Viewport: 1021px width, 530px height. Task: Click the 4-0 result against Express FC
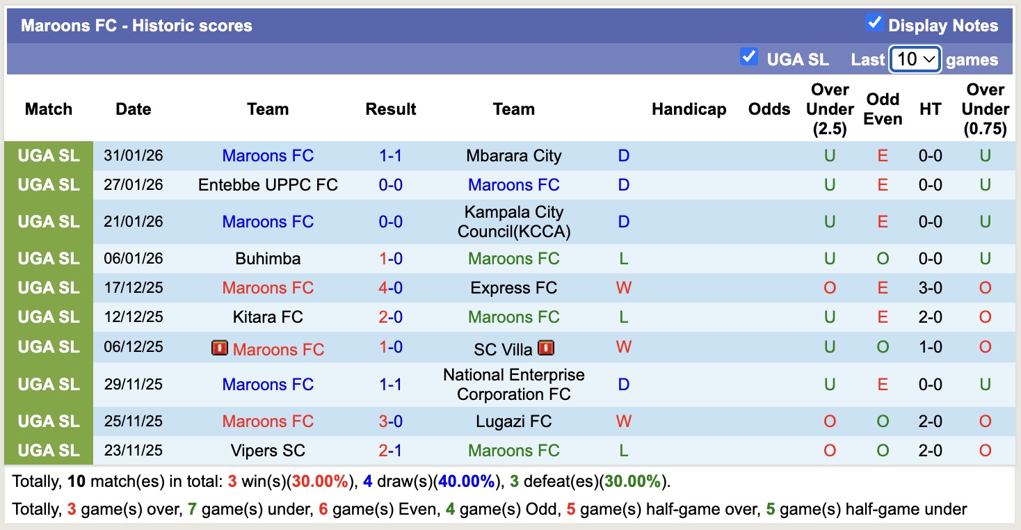tap(391, 288)
